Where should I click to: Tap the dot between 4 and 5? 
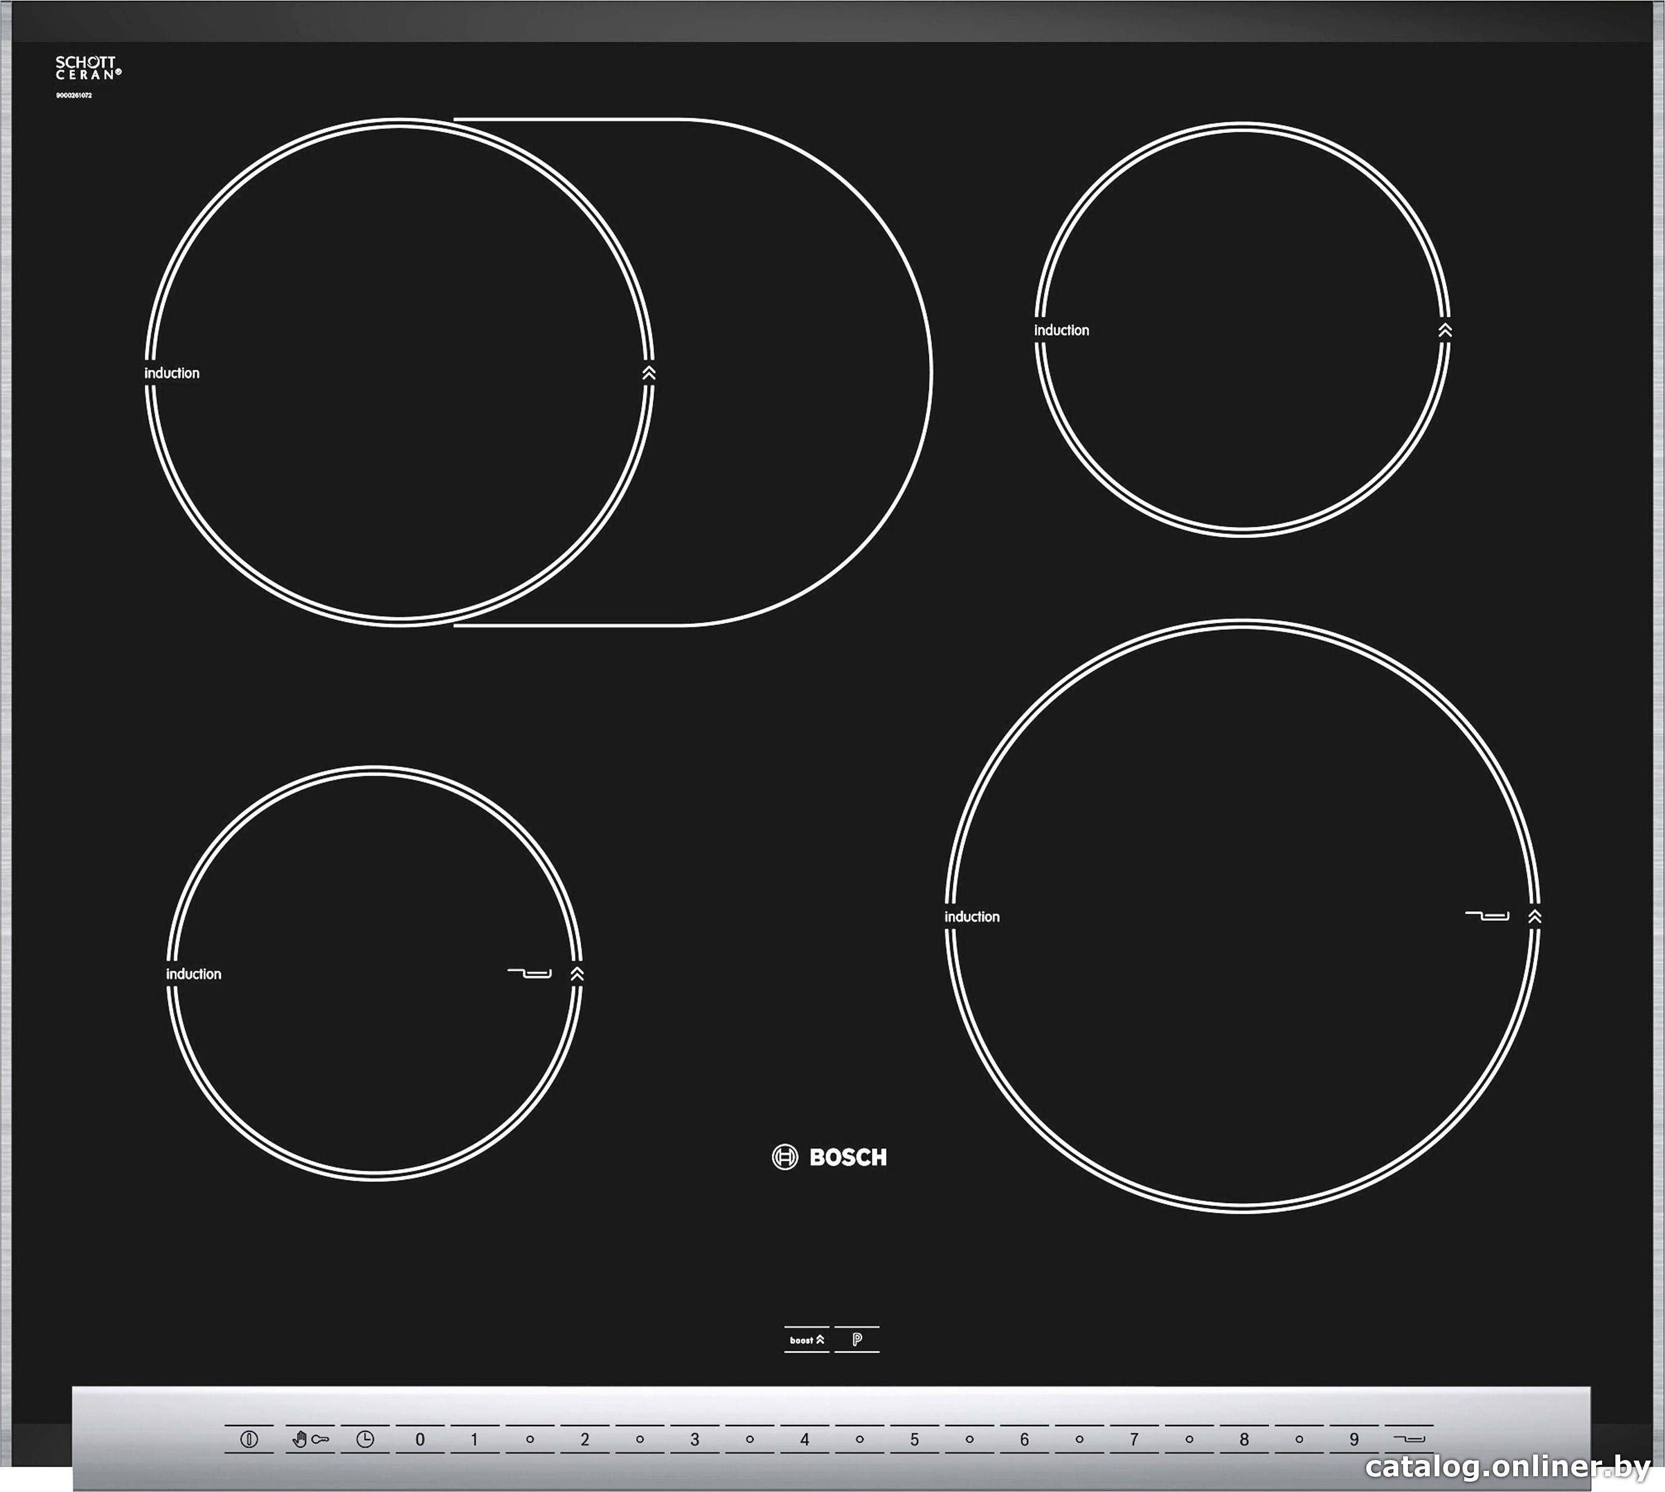tap(859, 1439)
